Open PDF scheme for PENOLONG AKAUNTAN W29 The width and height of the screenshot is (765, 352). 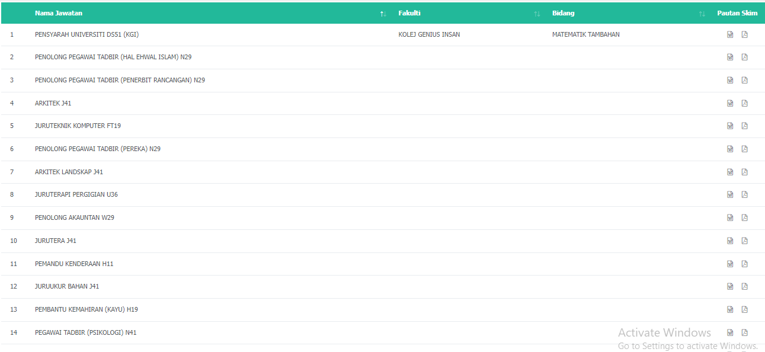click(x=745, y=217)
